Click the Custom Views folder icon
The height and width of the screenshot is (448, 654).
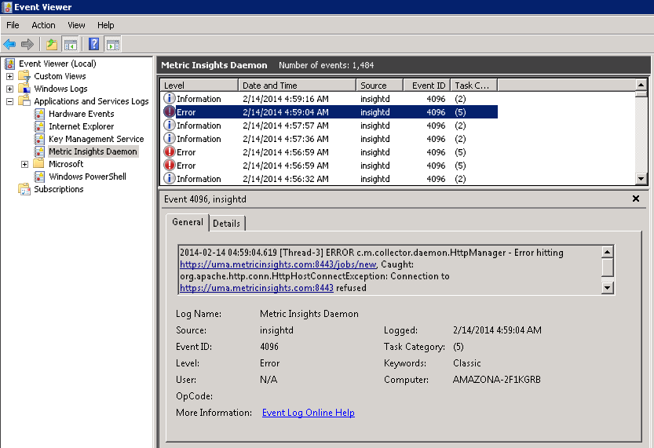coord(24,76)
